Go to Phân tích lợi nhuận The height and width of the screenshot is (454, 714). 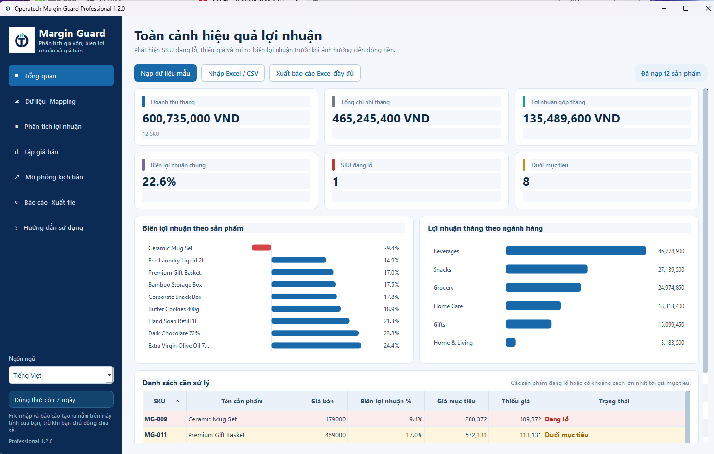point(61,126)
